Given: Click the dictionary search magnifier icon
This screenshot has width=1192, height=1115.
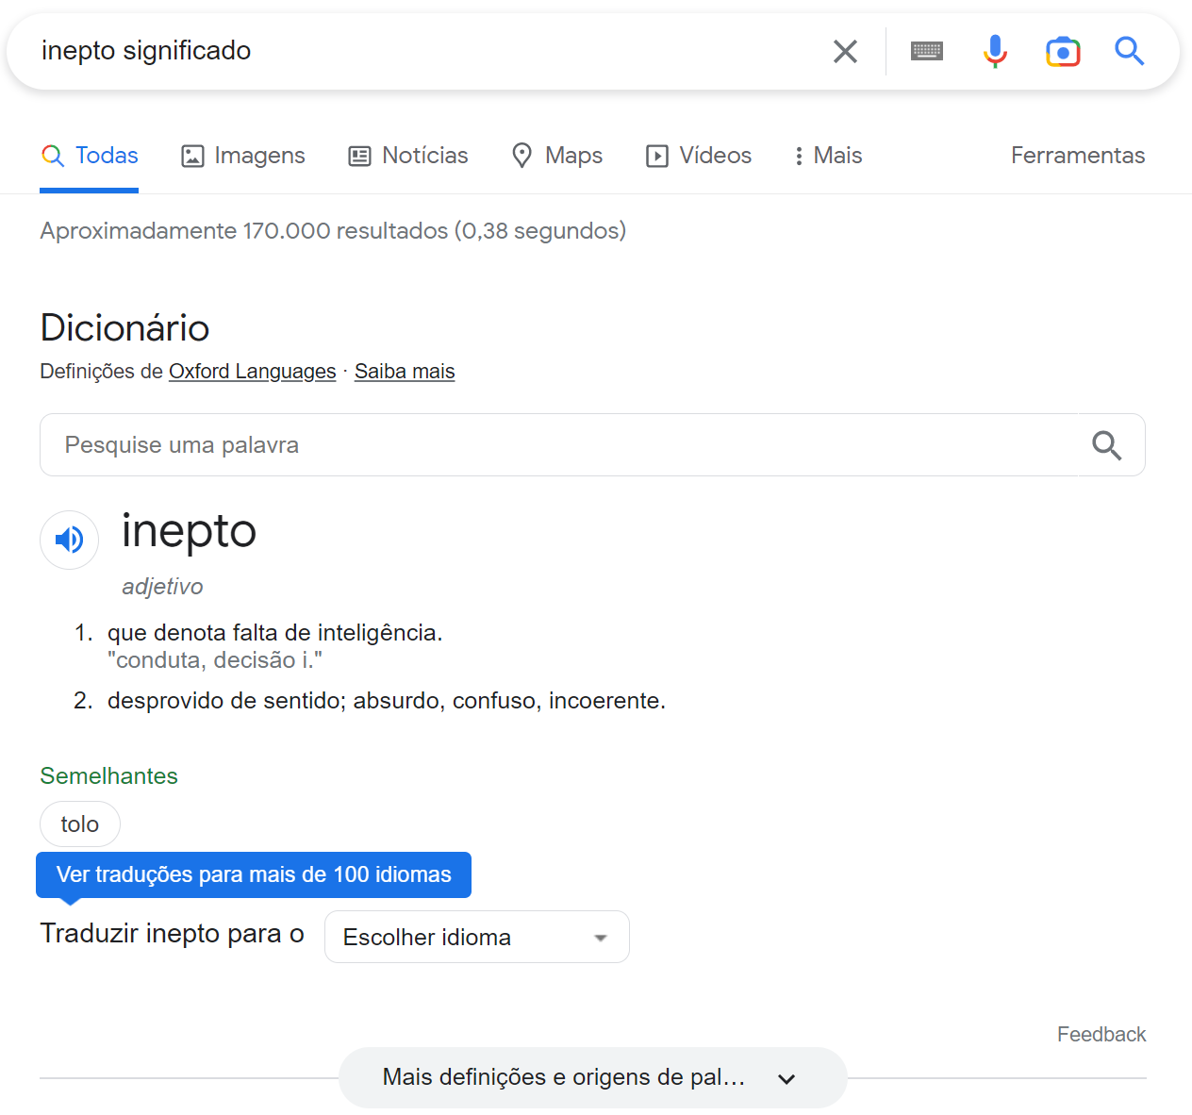Looking at the screenshot, I should click(x=1106, y=444).
